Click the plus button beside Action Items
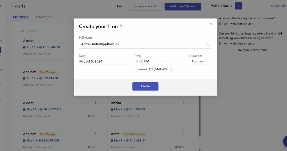 point(238,6)
